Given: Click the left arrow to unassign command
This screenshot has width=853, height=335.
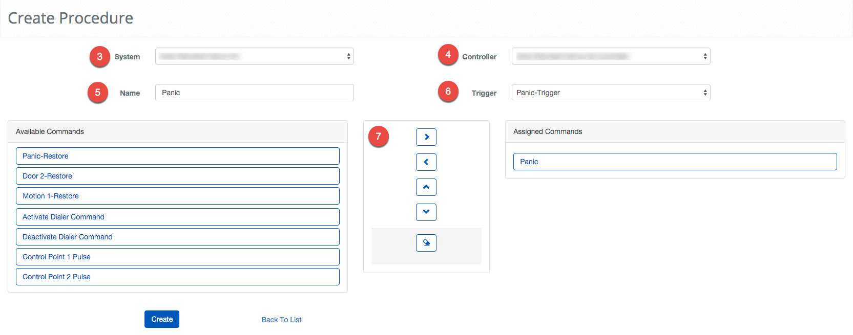Looking at the screenshot, I should (x=426, y=162).
